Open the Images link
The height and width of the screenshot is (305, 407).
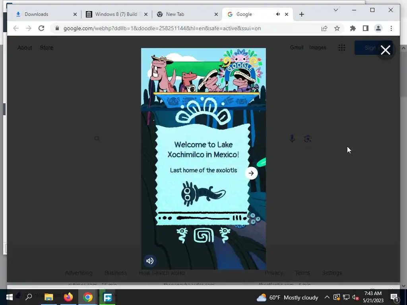[318, 48]
